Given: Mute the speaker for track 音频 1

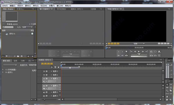Looking at the screenshot, I should click(x=44, y=86).
